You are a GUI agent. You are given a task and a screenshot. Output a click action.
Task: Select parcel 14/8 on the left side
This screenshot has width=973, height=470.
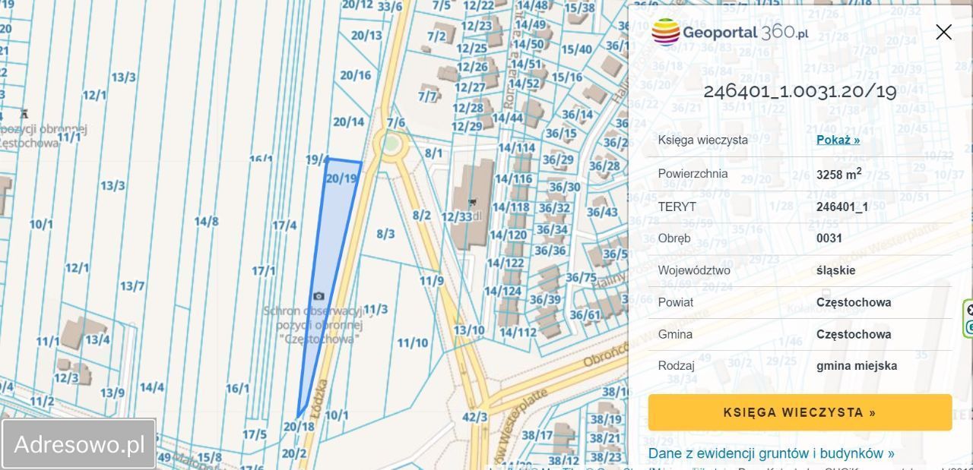[x=205, y=220]
